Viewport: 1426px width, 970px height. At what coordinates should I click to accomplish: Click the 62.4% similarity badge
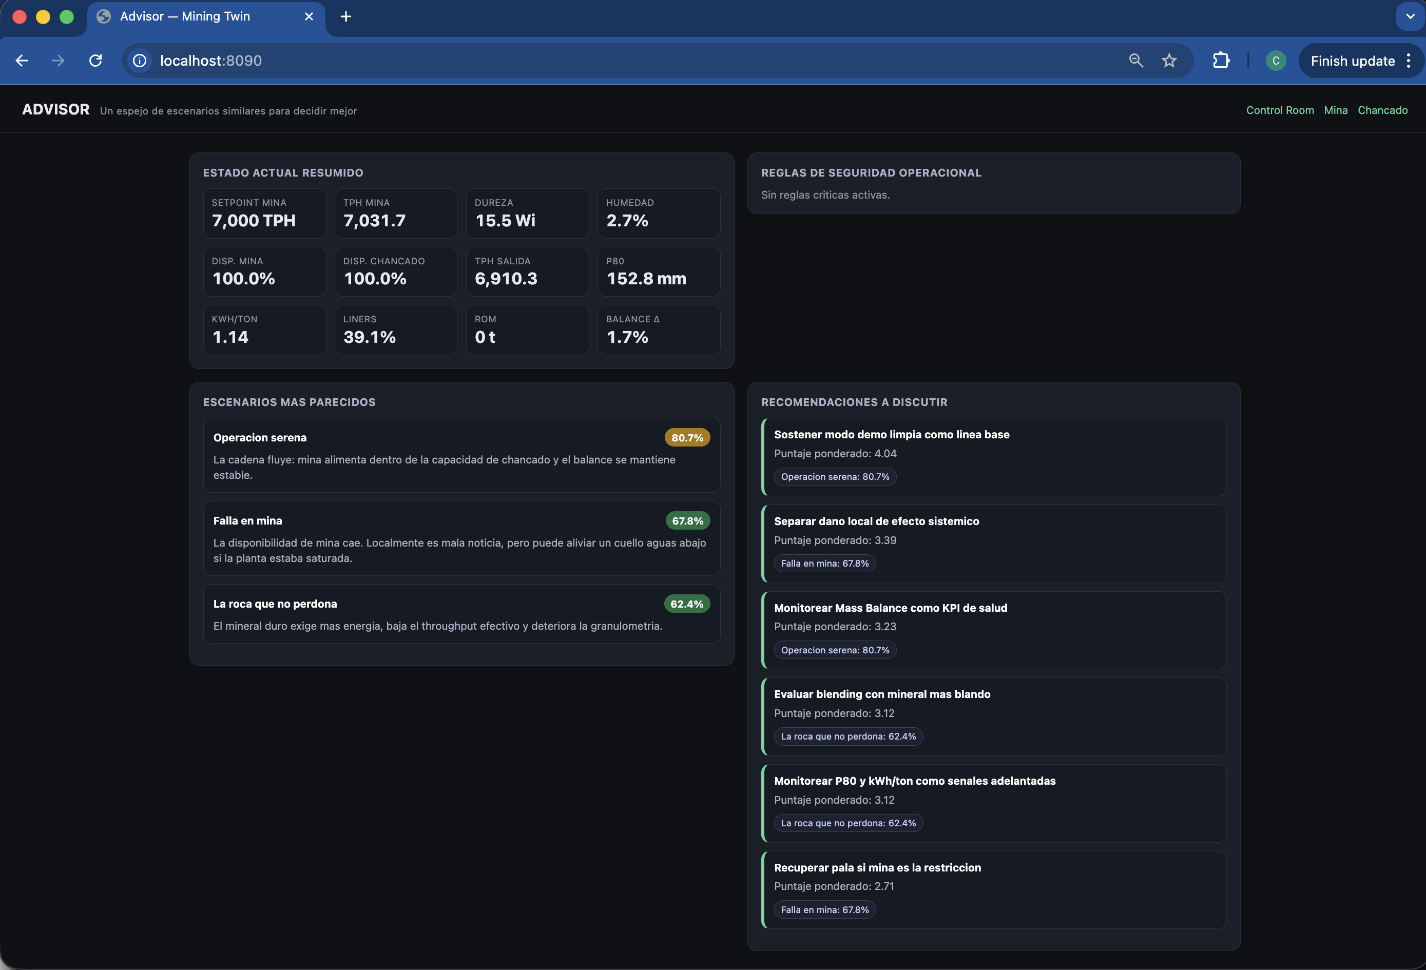point(687,604)
